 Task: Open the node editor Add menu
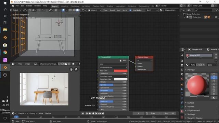point(119,10)
